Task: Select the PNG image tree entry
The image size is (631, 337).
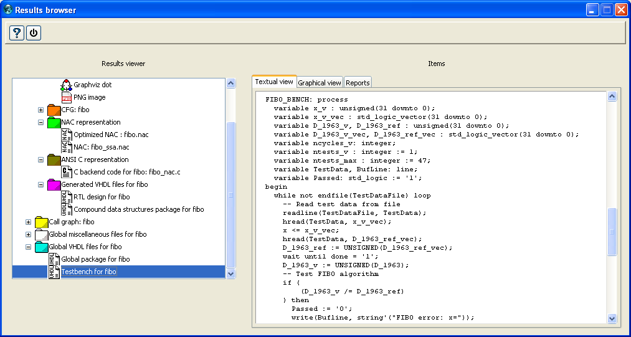Action: tap(89, 97)
